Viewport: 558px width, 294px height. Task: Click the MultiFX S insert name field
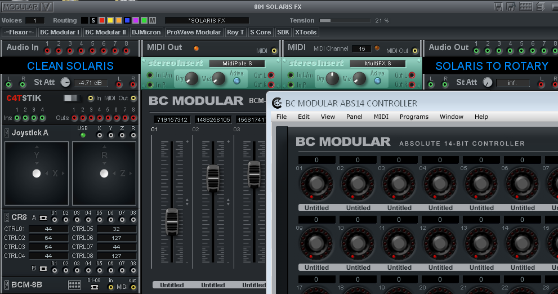pyautogui.click(x=378, y=63)
